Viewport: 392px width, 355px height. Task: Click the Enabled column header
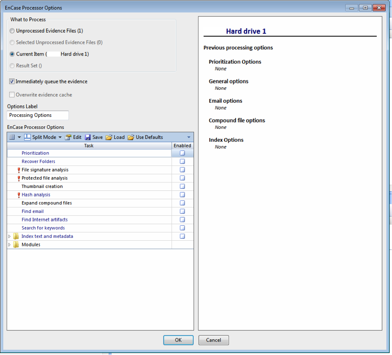182,146
